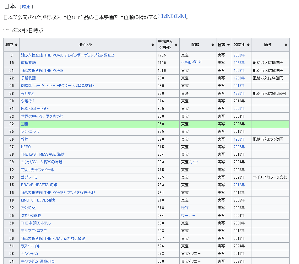The image size is (299, 264).
Task: Toggle the 種類 column sort arrow
Action: (228, 45)
